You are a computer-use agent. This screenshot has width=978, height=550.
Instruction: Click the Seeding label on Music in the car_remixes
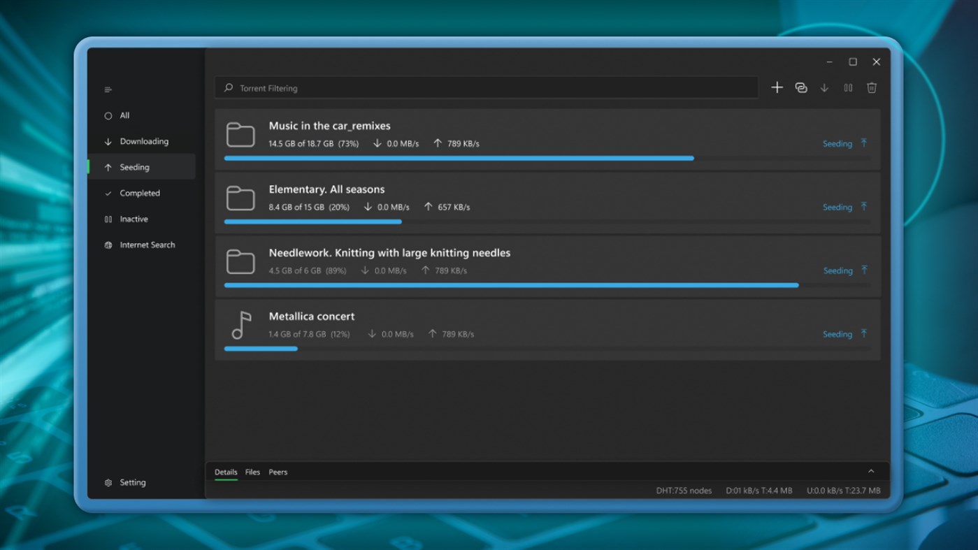pyautogui.click(x=837, y=143)
